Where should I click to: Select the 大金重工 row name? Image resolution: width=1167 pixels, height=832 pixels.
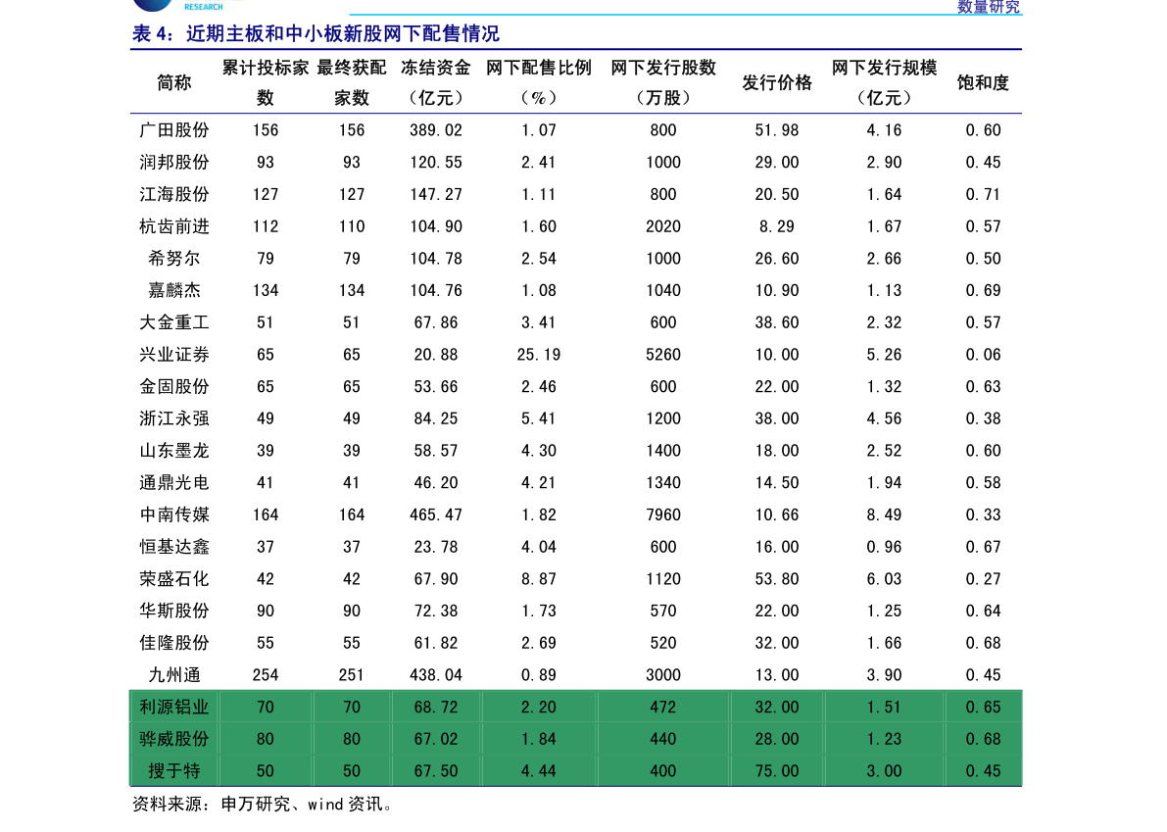click(174, 322)
